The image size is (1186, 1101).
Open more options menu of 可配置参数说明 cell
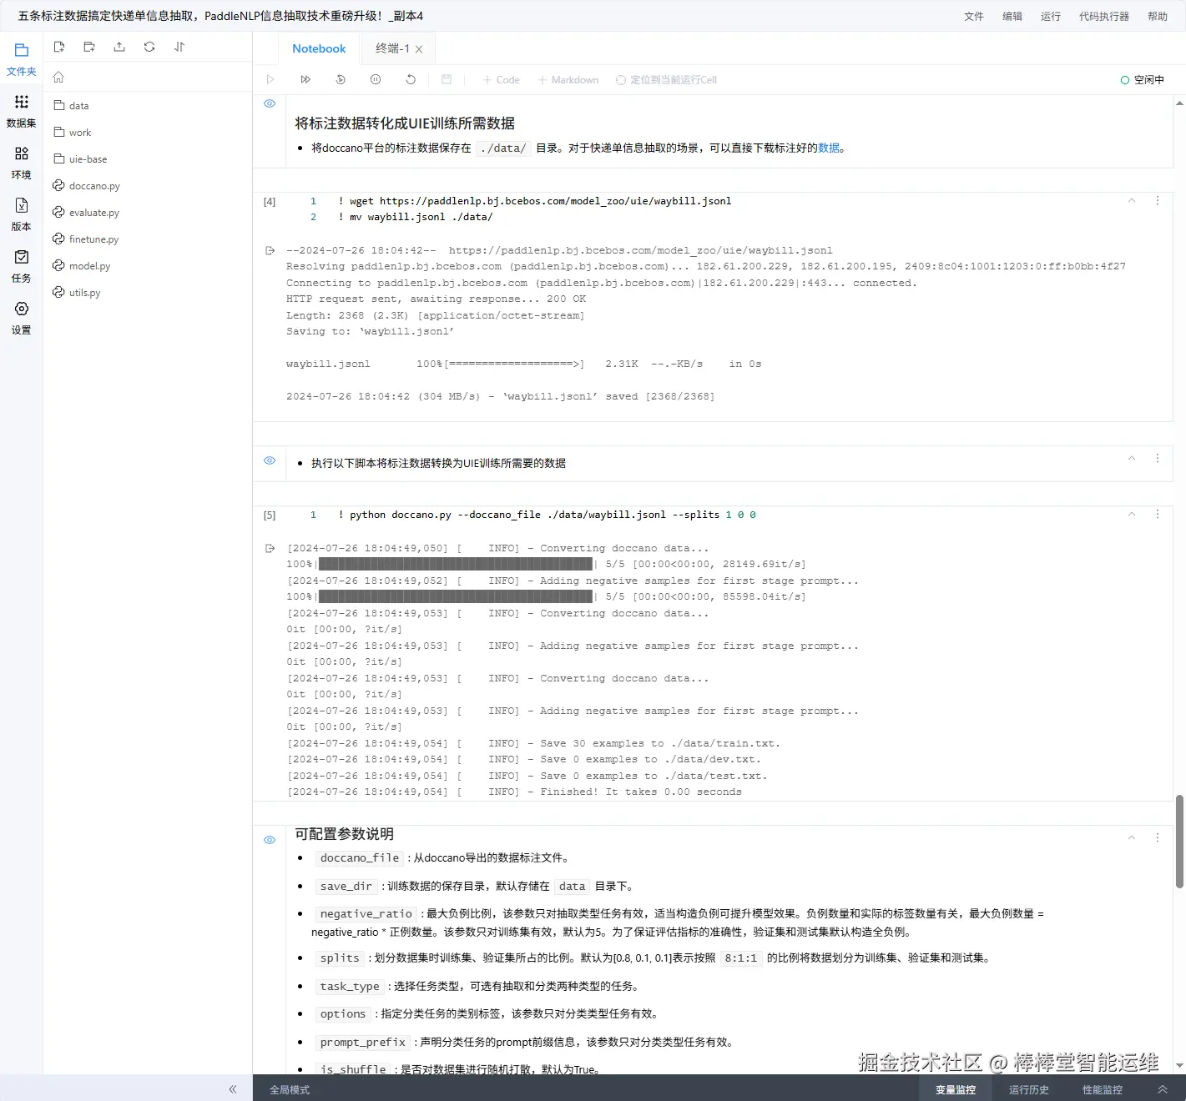1158,837
